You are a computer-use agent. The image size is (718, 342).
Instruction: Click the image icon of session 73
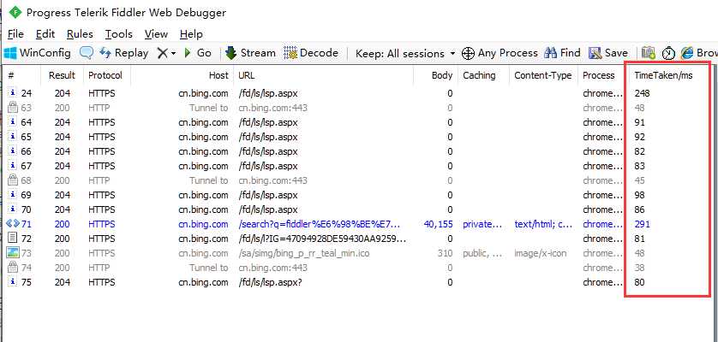(x=13, y=252)
